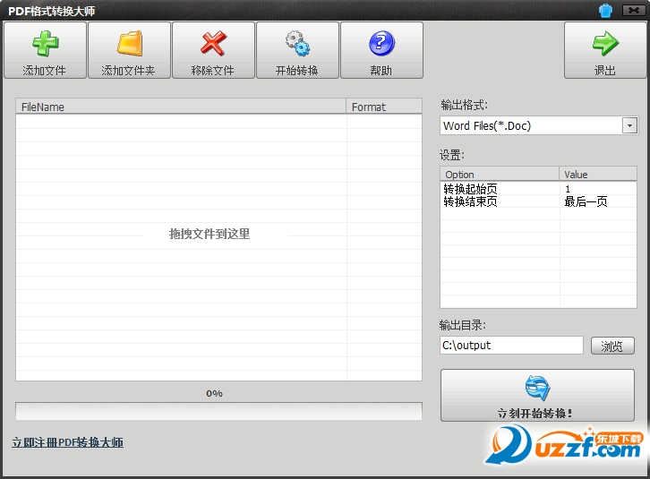The width and height of the screenshot is (650, 479).
Task: Click the FileName column header
Action: pos(181,107)
